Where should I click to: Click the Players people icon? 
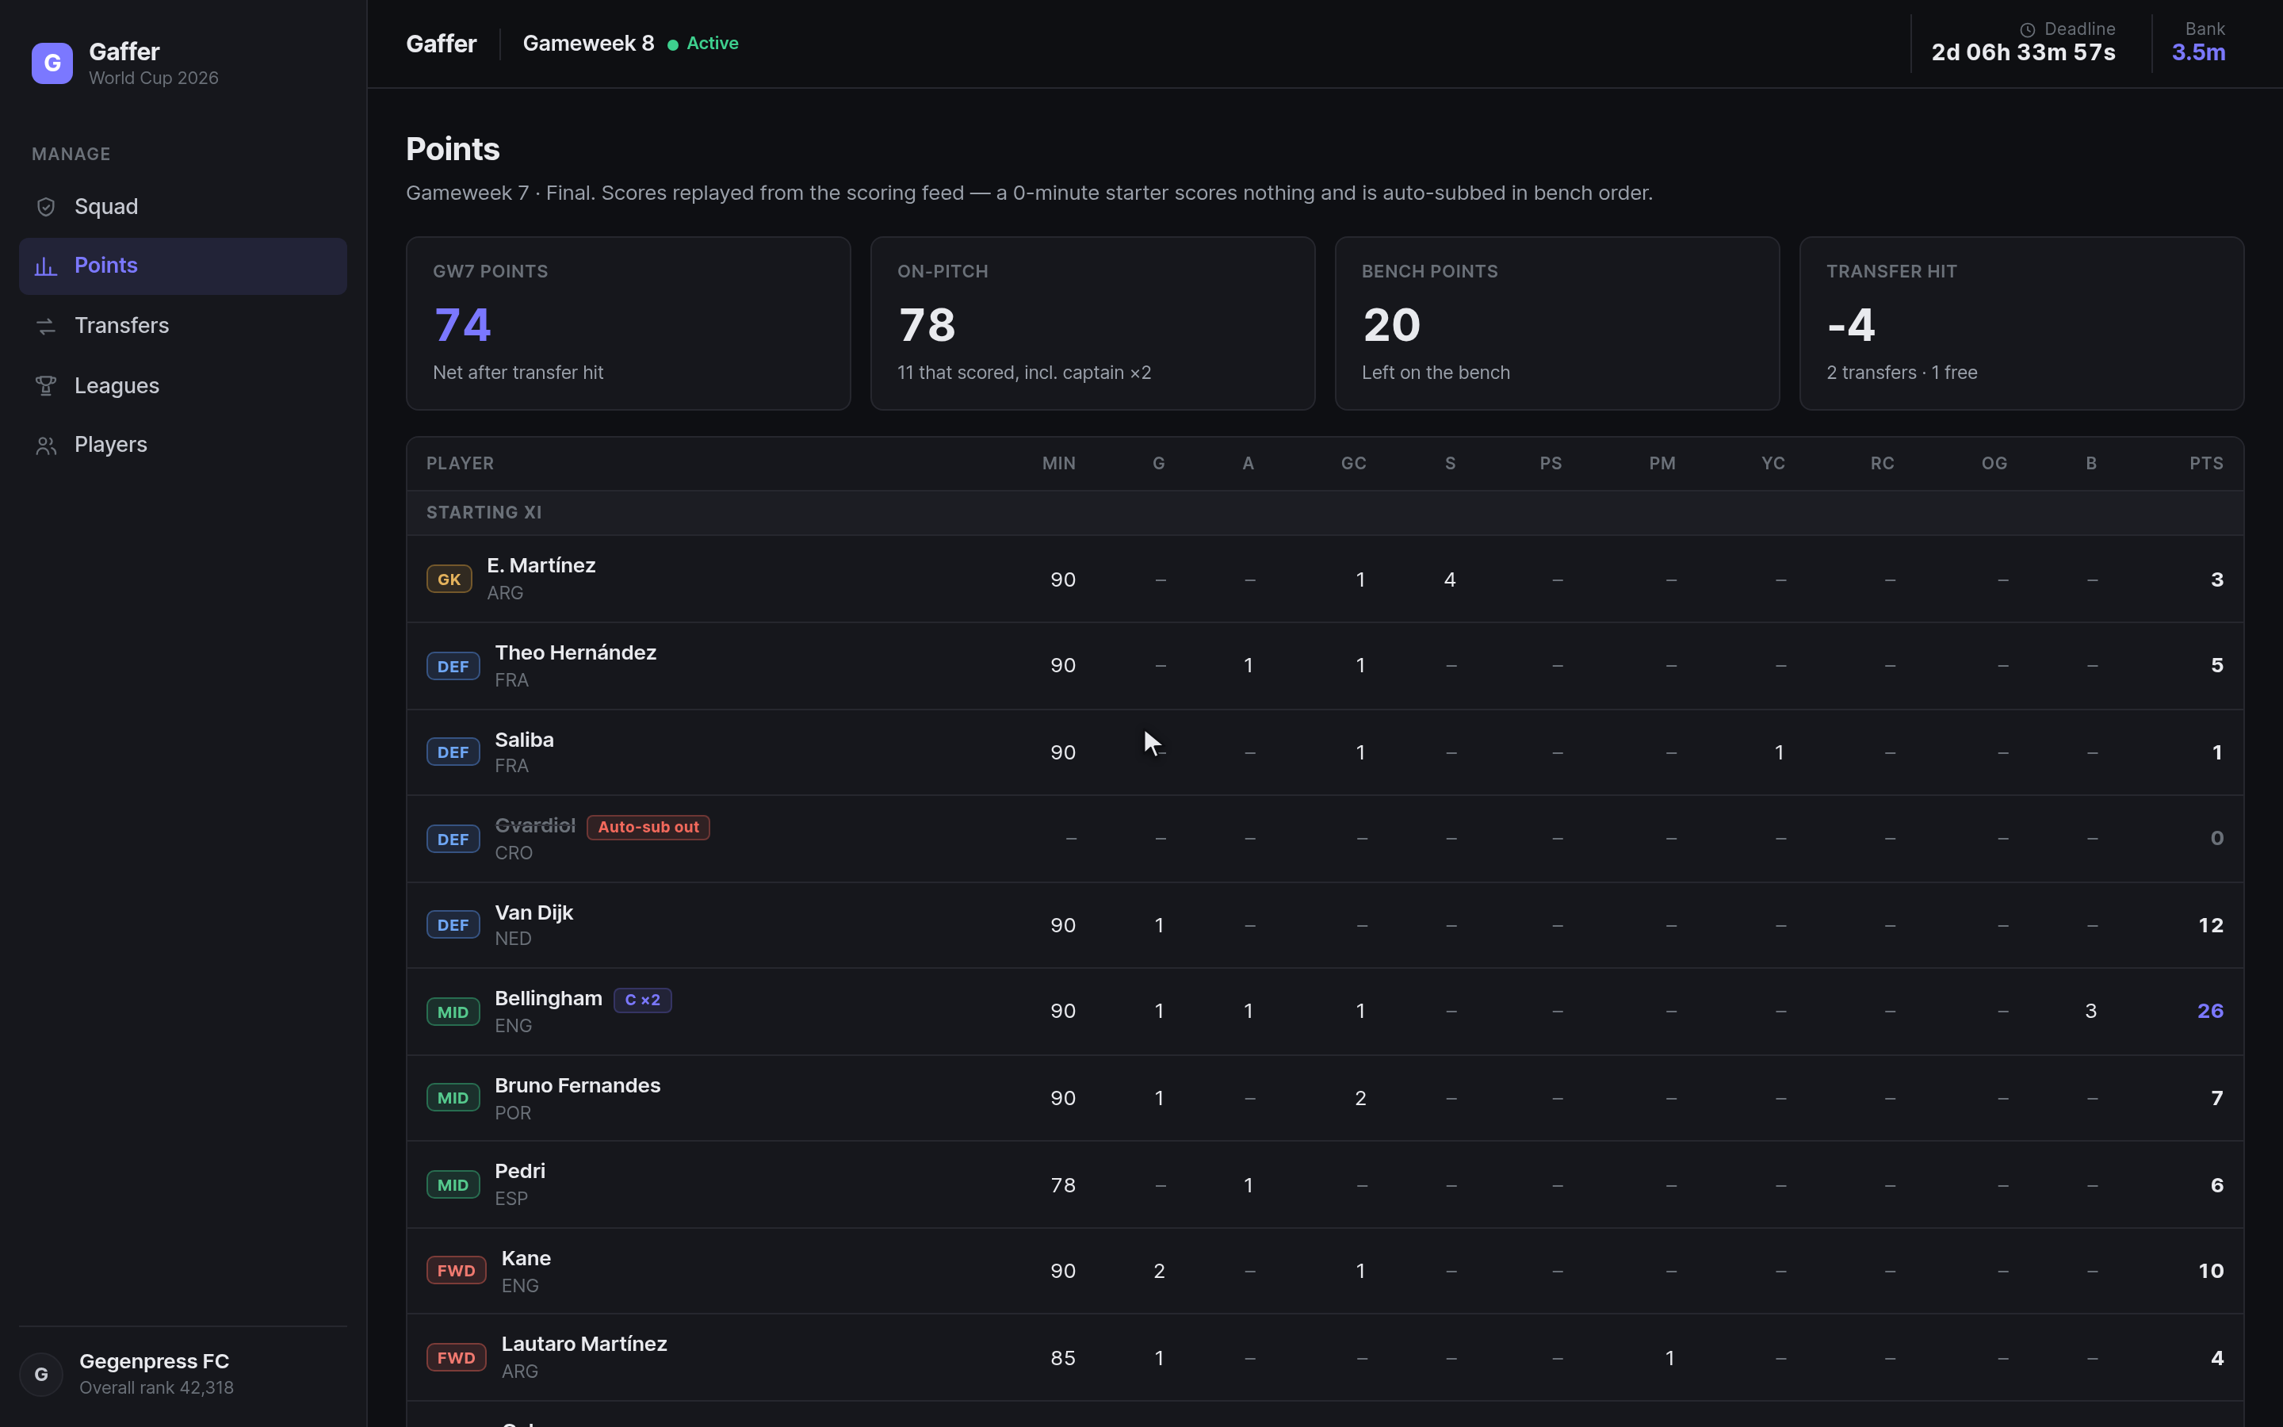[x=45, y=446]
